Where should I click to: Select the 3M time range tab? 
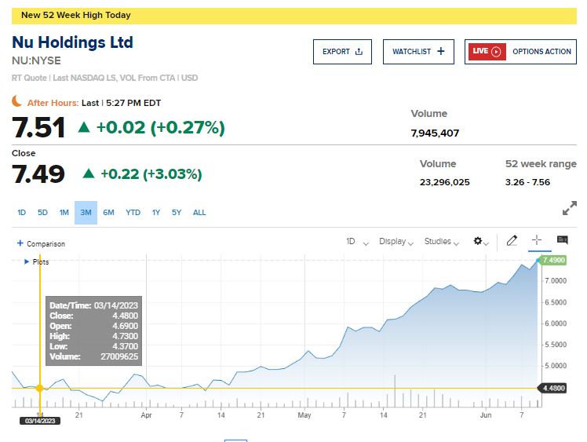[86, 213]
